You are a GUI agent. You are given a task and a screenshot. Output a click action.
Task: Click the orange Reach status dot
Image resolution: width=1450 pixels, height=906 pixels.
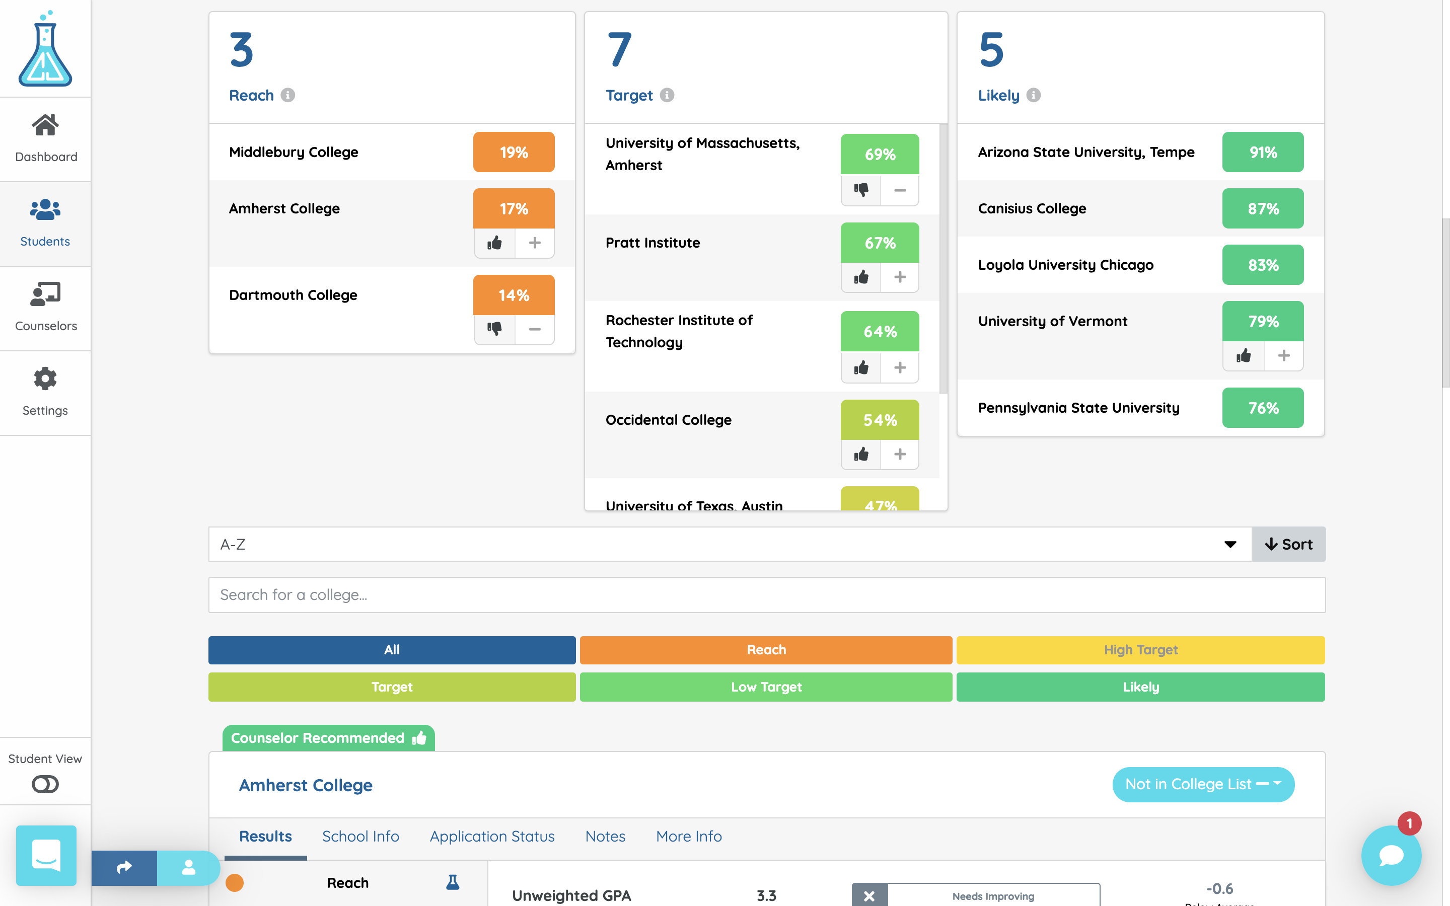pyautogui.click(x=234, y=882)
